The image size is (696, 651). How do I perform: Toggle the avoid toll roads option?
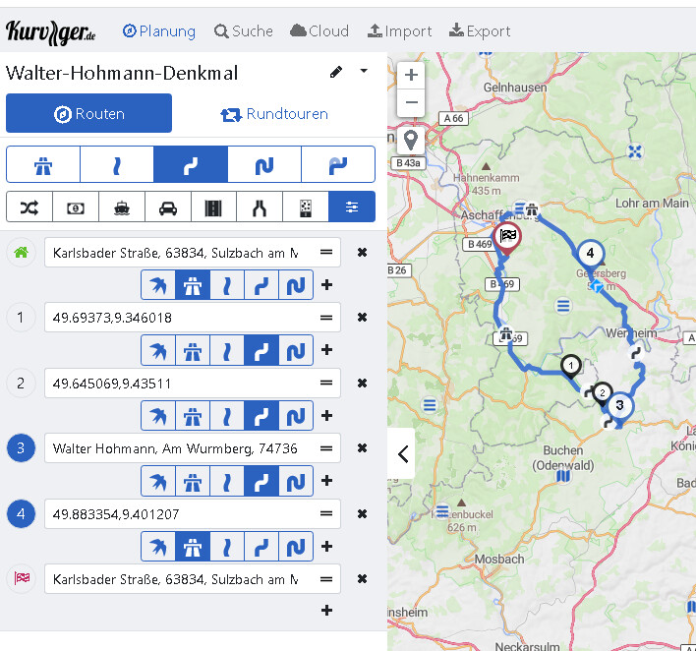(x=75, y=207)
